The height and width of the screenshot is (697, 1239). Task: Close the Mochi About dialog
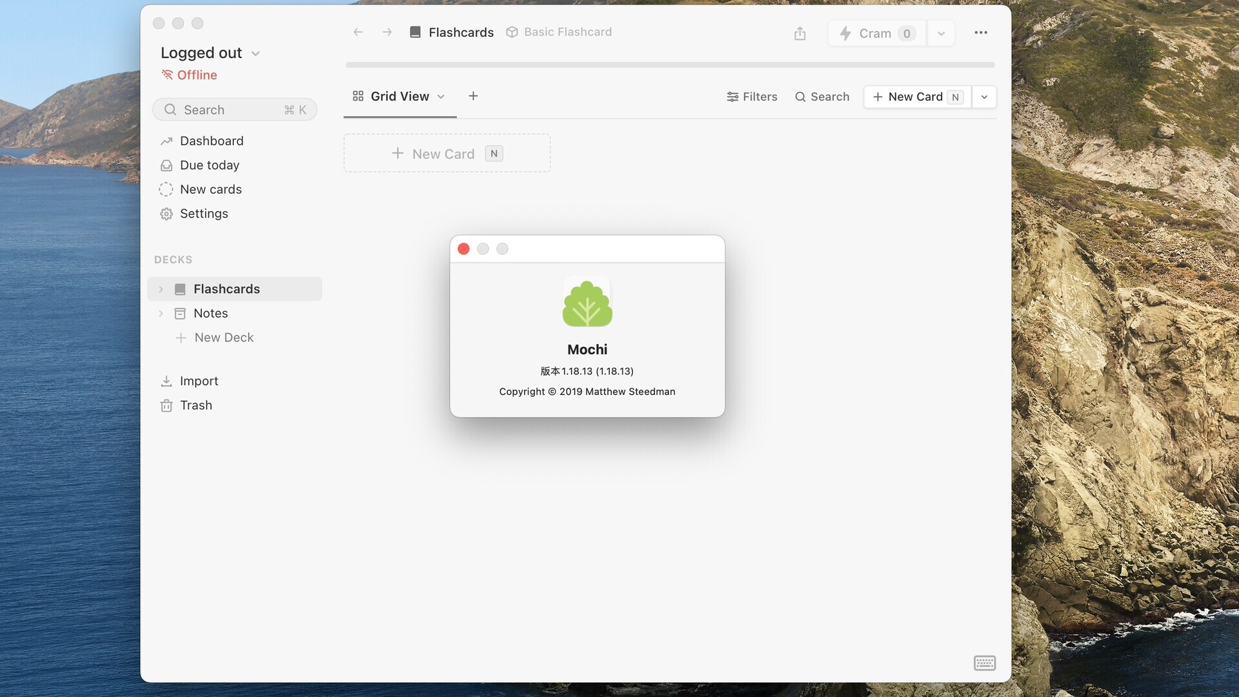click(463, 249)
